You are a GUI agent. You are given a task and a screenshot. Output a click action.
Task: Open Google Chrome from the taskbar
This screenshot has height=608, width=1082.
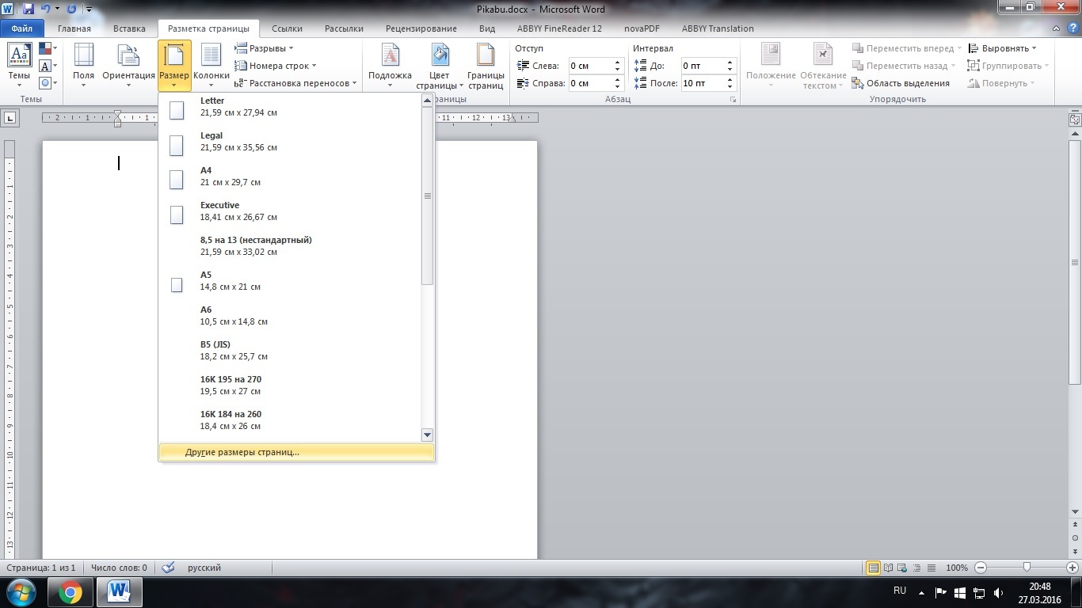point(70,591)
